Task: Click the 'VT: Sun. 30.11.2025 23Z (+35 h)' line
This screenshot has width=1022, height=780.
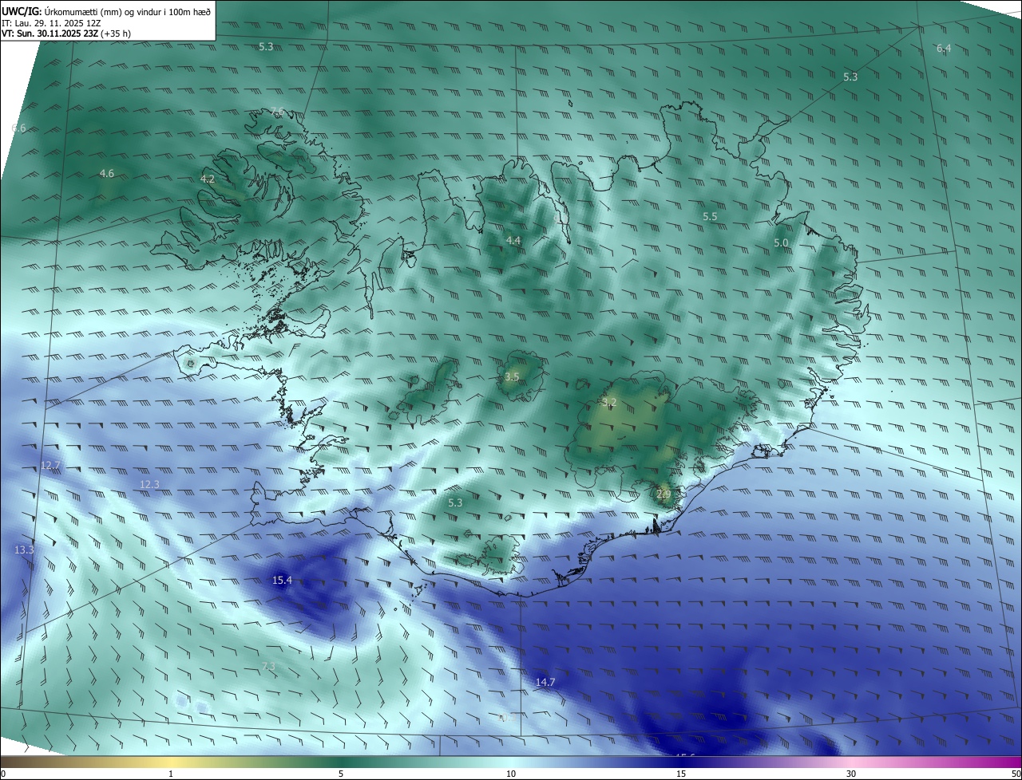Action: point(66,33)
